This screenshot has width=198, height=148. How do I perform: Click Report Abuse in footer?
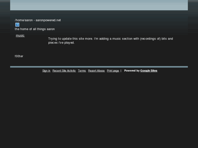pos(96,71)
